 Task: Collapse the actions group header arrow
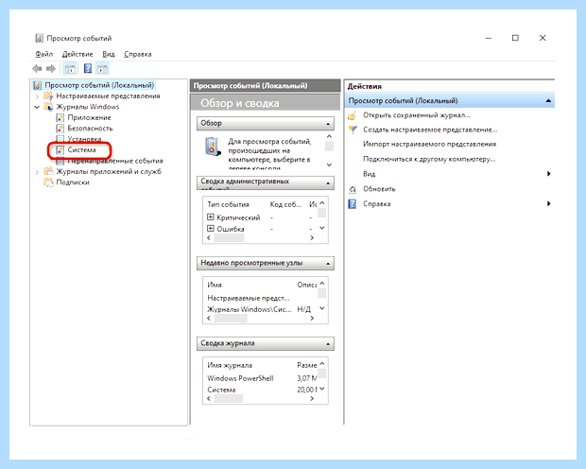pyautogui.click(x=548, y=101)
